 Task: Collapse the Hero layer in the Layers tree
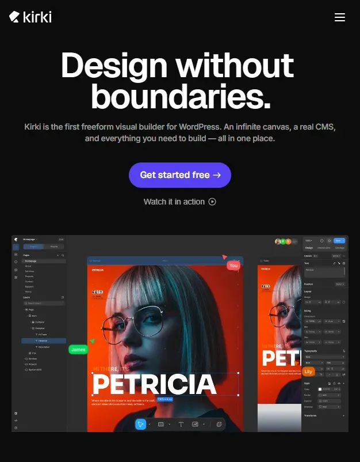tap(28, 316)
